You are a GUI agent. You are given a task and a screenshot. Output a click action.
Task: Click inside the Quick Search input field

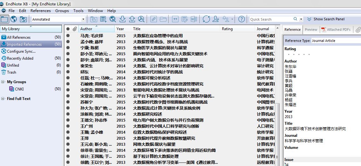pos(271,19)
